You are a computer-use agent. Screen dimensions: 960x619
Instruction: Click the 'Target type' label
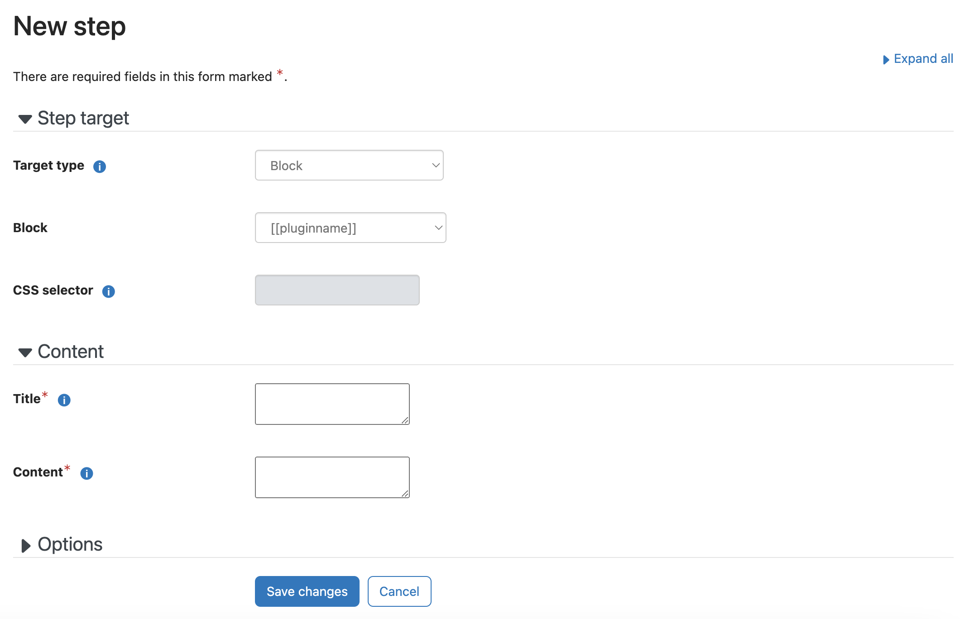pyautogui.click(x=48, y=165)
